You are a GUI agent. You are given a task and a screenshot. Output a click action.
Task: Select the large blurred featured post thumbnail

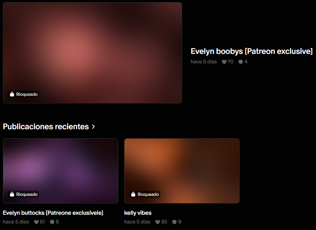tap(92, 51)
